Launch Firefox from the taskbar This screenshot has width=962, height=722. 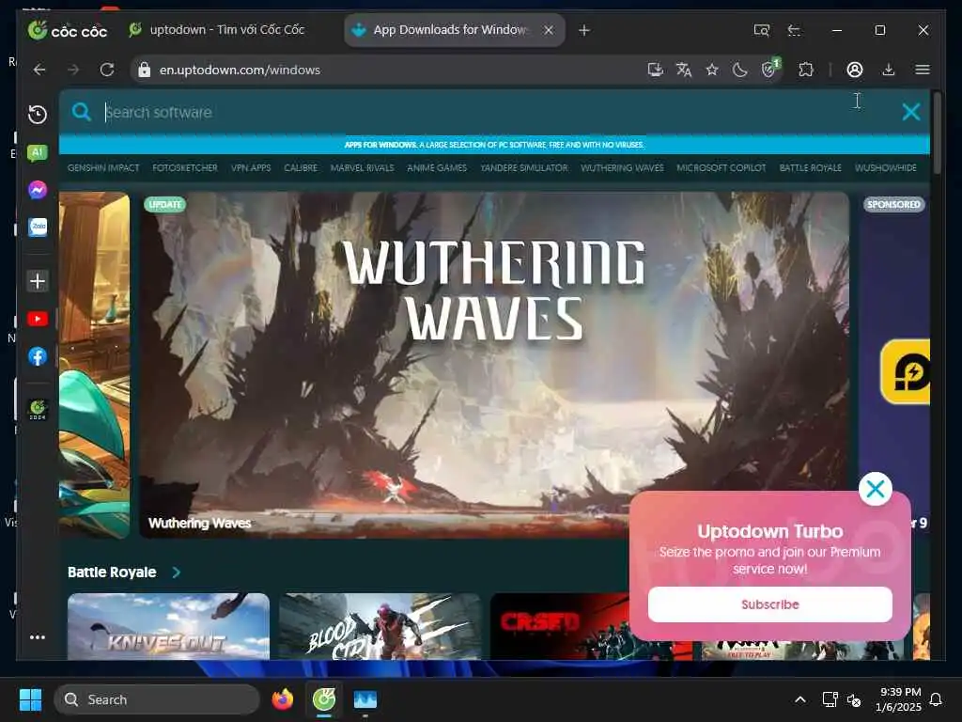[x=282, y=699]
